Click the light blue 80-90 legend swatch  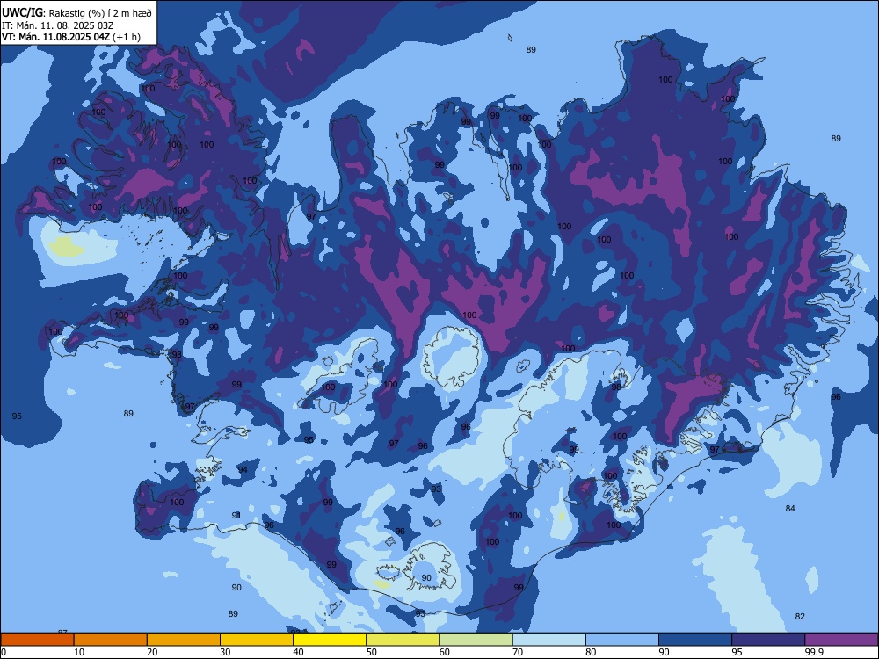tap(622, 640)
